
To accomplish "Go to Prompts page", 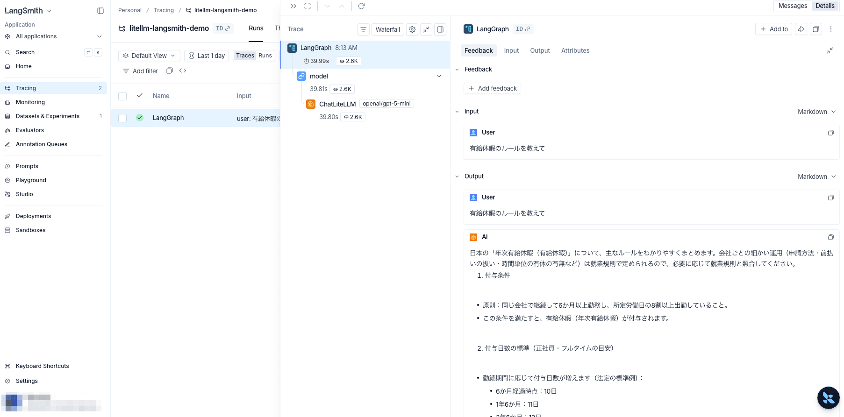I will (53, 166).
